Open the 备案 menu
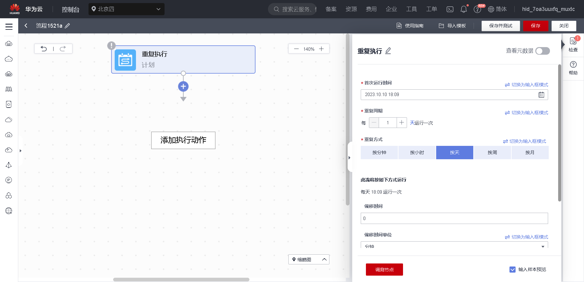584x282 pixels. pyautogui.click(x=331, y=9)
